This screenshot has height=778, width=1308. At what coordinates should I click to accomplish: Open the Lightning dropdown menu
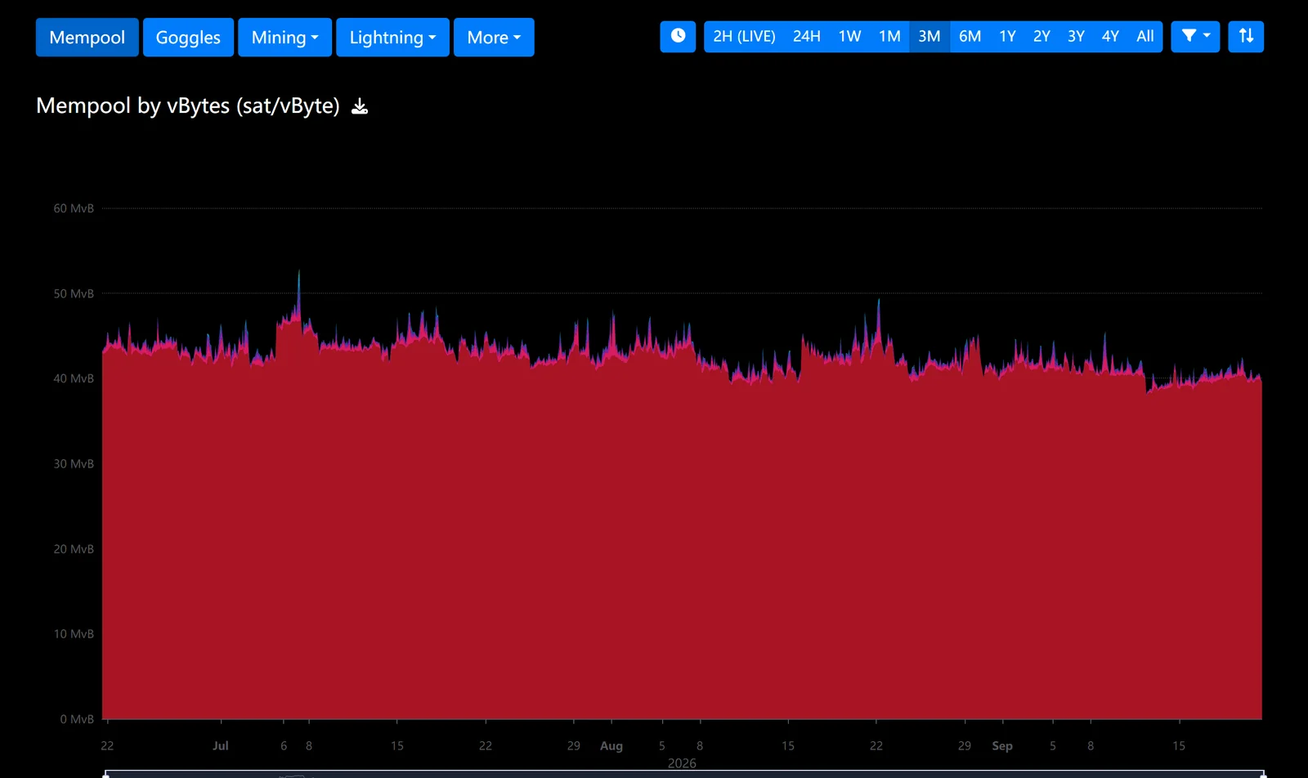click(392, 38)
